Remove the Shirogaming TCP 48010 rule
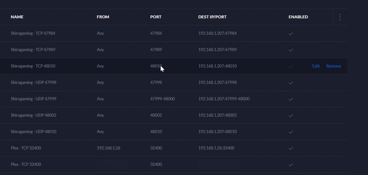 pyautogui.click(x=333, y=66)
